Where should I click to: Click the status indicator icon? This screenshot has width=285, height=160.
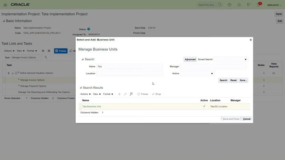[x=89, y=29]
